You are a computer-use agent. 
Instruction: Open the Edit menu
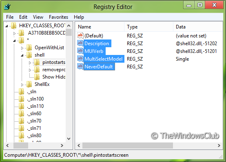[23, 17]
